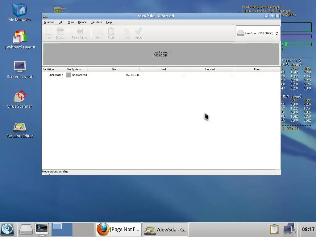316x237 pixels.
Task: Click the Apply checkmark toolbar icon
Action: pyautogui.click(x=139, y=33)
